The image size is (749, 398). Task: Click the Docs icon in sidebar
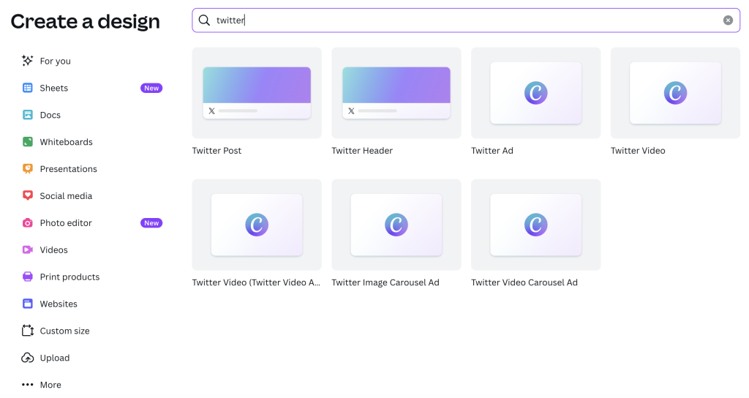28,115
